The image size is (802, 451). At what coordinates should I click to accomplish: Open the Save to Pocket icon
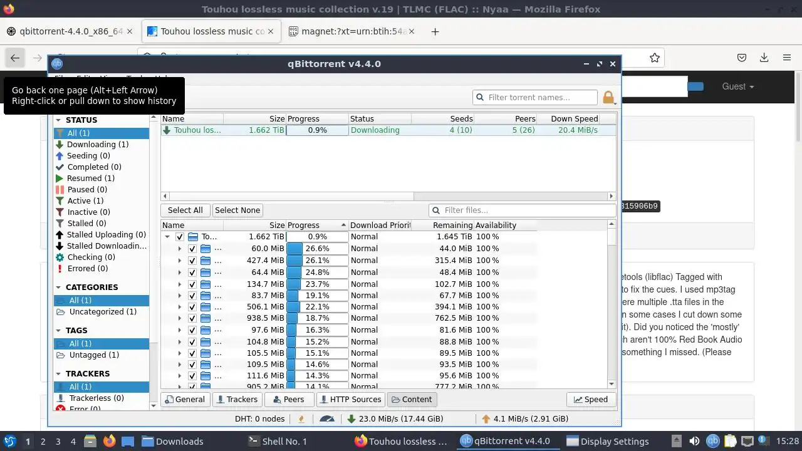pos(742,58)
